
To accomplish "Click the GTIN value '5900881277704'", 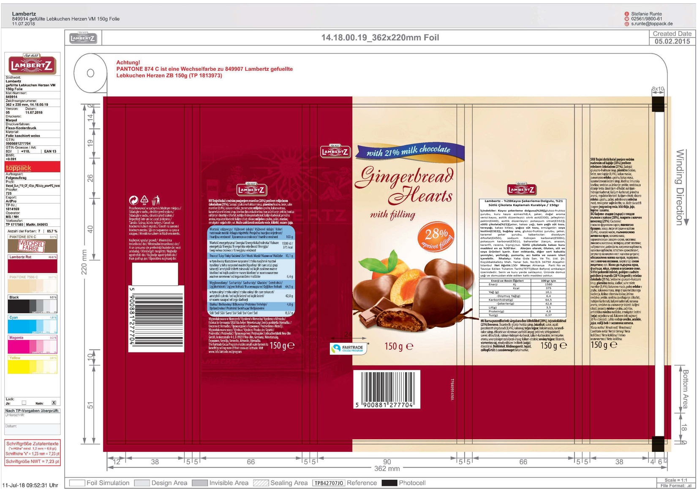I will (x=18, y=143).
